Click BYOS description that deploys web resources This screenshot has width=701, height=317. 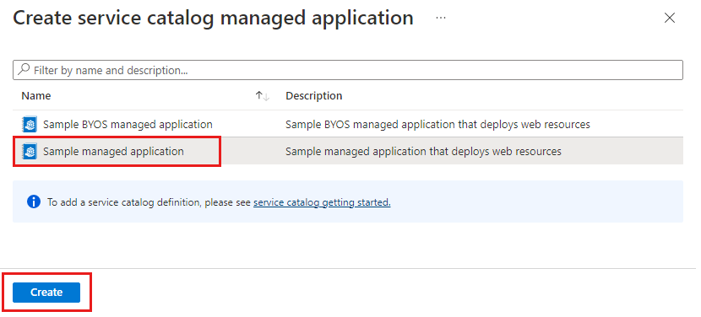[437, 125]
